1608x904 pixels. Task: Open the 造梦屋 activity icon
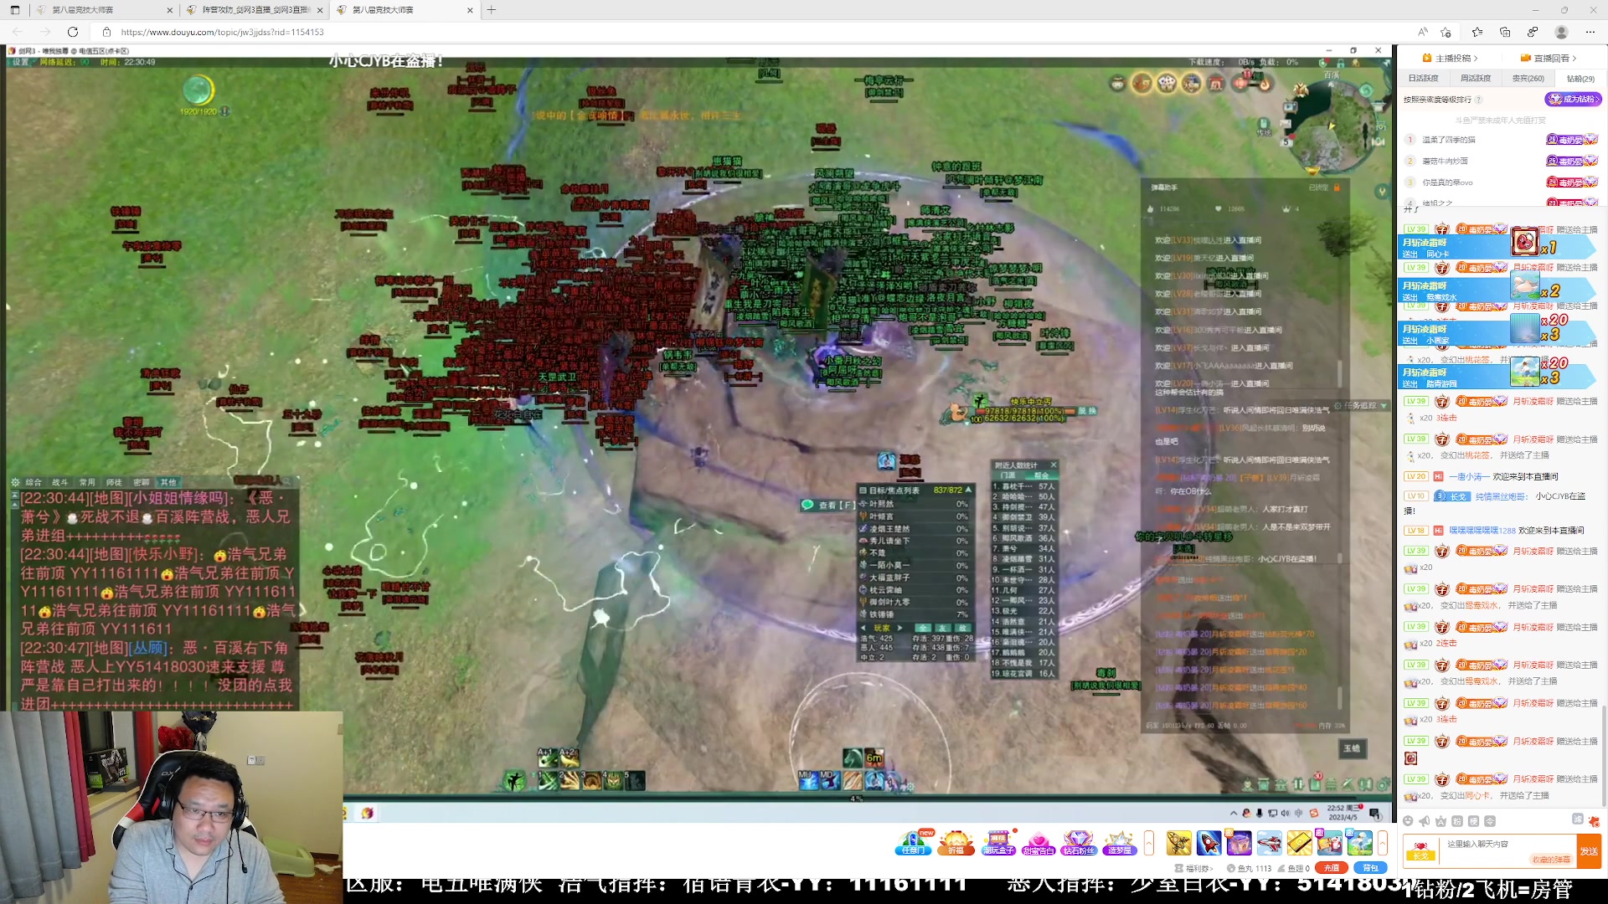click(1119, 842)
